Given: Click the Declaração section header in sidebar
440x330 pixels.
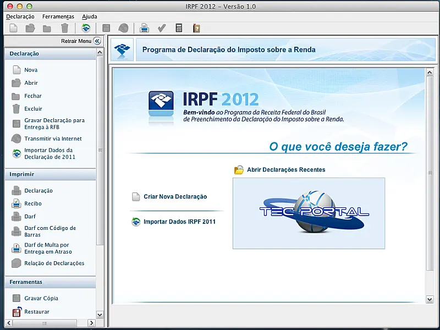Looking at the screenshot, I should pos(51,53).
